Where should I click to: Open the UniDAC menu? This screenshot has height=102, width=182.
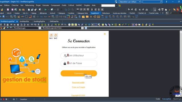79,5
